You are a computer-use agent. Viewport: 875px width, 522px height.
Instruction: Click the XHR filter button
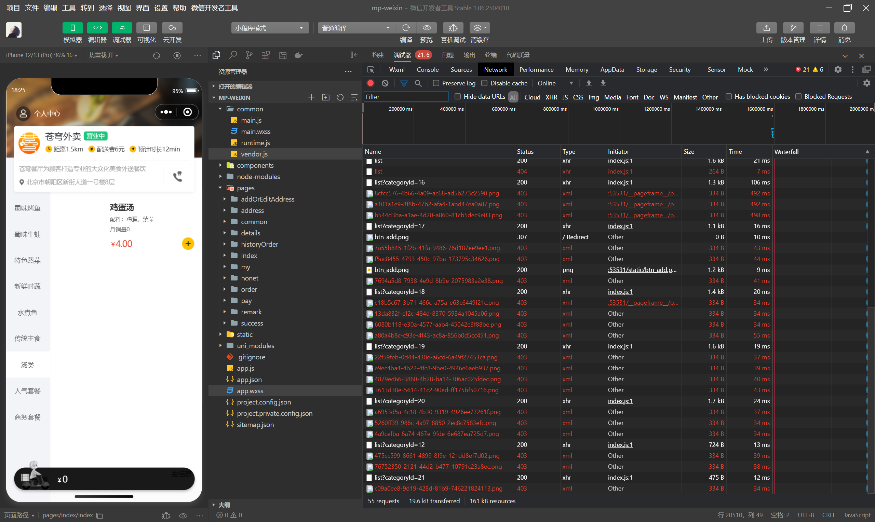[551, 97]
